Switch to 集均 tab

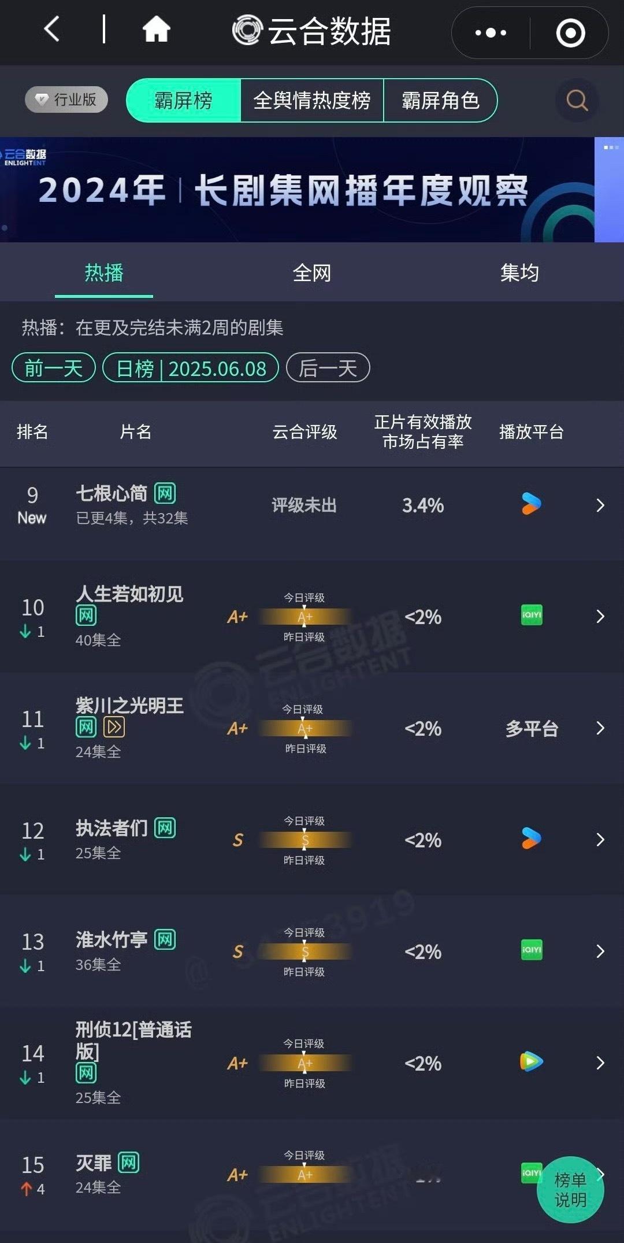point(519,272)
